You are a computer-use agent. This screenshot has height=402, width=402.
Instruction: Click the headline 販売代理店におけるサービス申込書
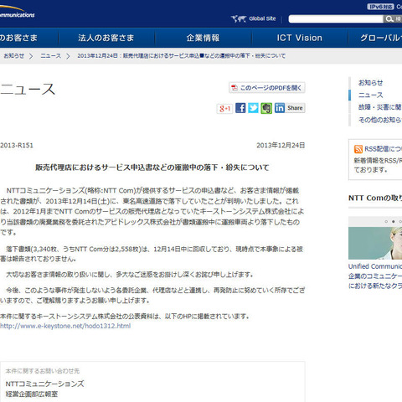click(x=152, y=167)
